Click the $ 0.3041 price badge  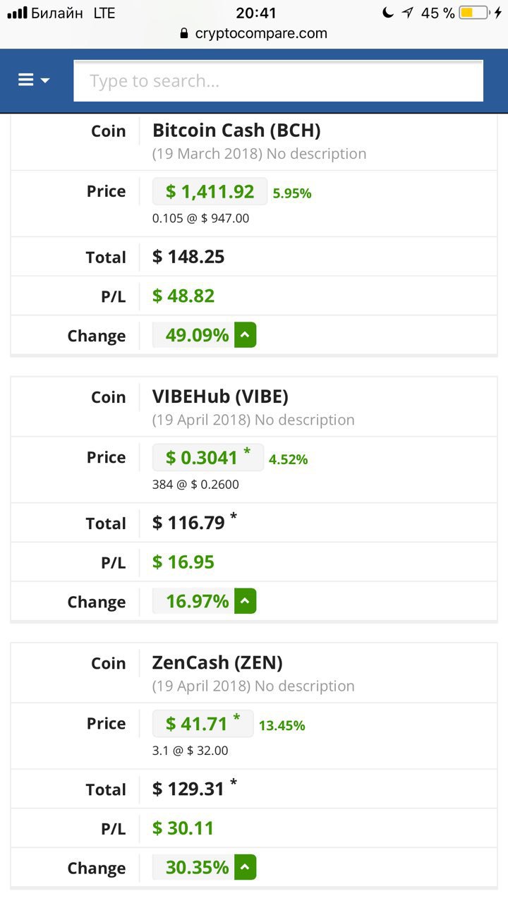pos(207,457)
